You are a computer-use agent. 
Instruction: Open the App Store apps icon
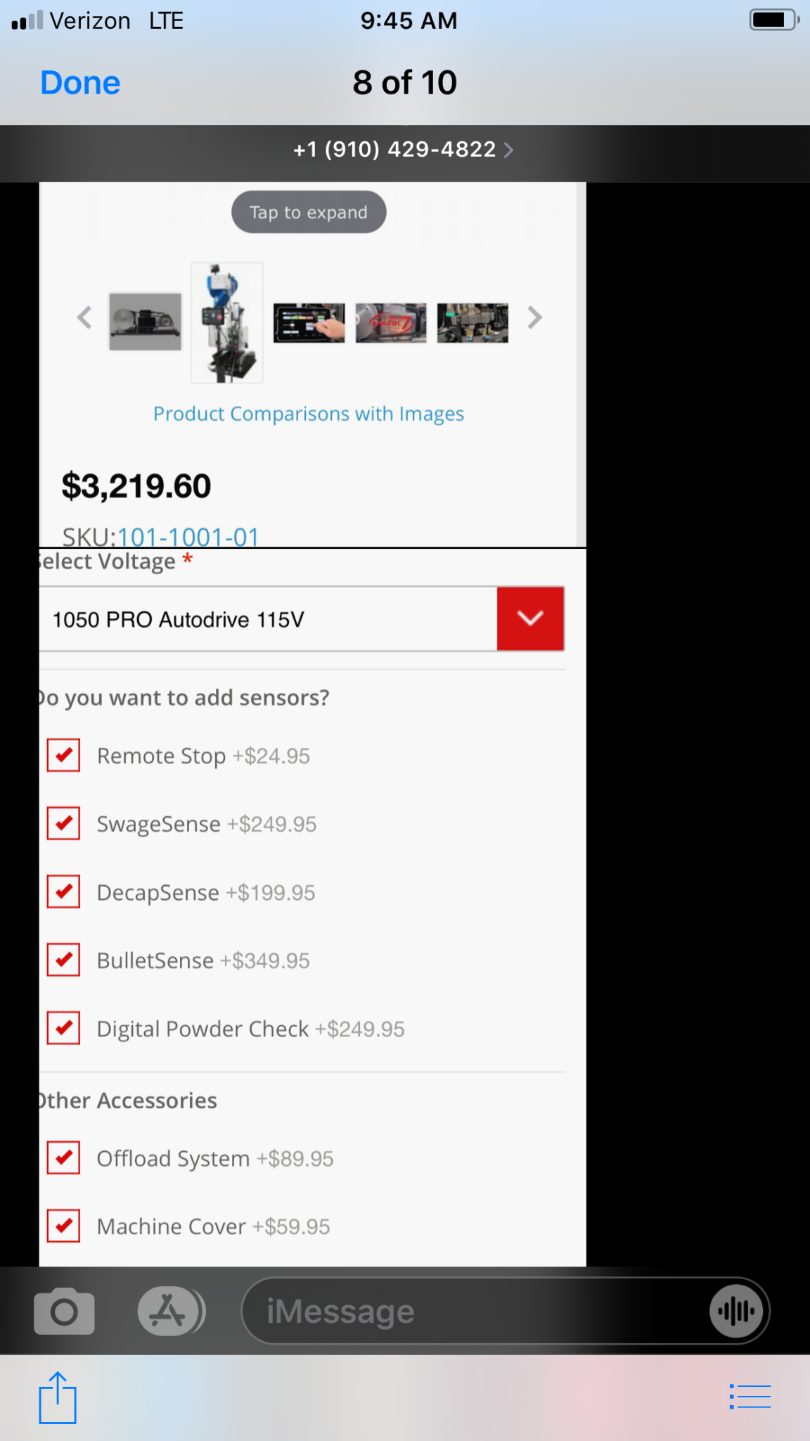[167, 1312]
